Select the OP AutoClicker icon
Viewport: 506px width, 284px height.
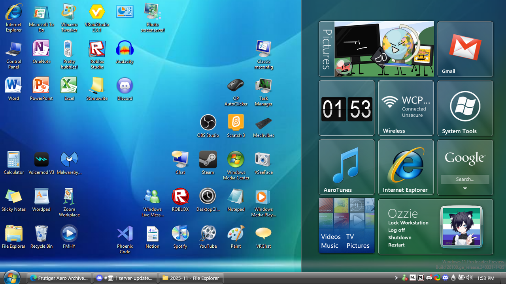click(x=236, y=92)
